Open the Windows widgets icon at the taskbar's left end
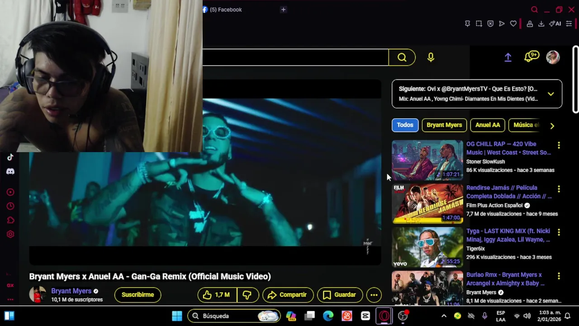 pyautogui.click(x=9, y=316)
